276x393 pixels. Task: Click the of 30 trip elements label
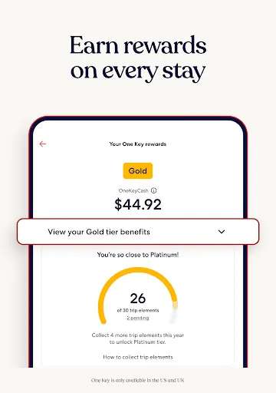coord(138,310)
